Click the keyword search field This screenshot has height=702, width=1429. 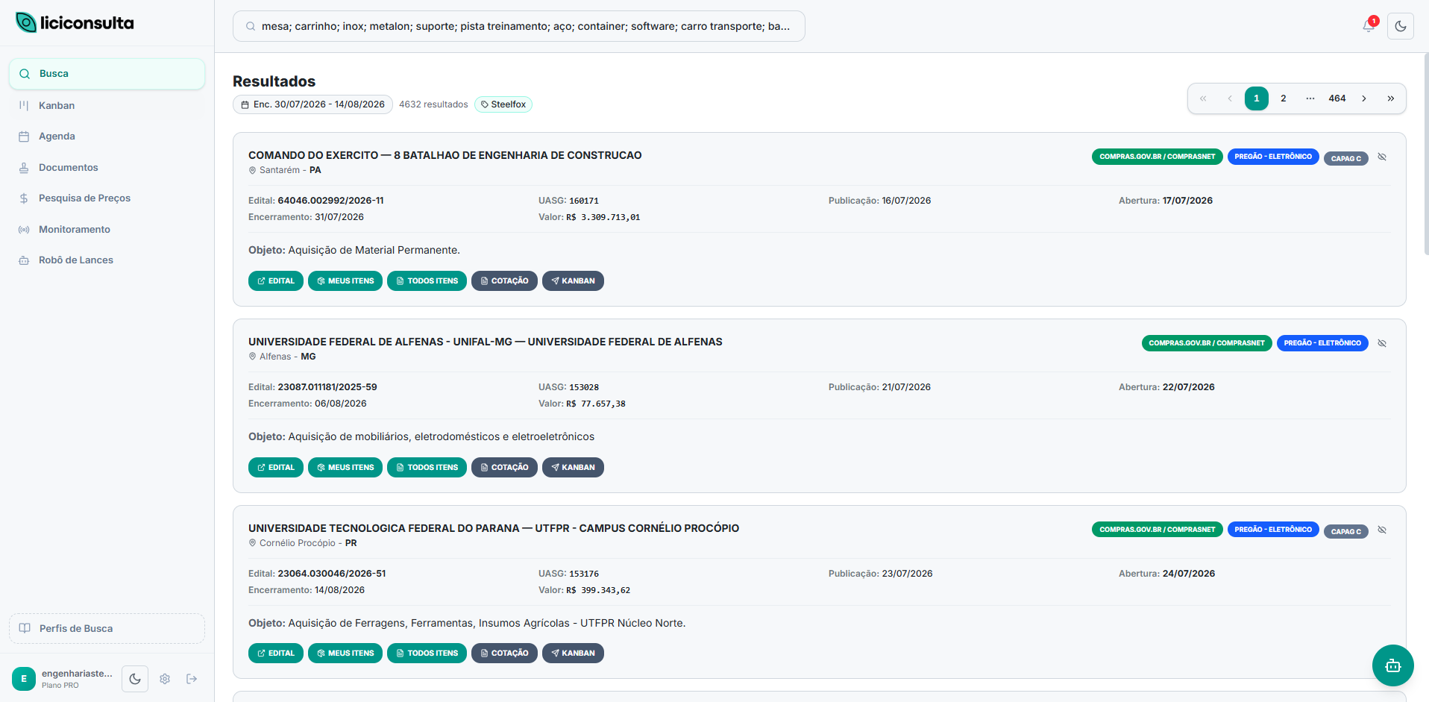pos(519,26)
